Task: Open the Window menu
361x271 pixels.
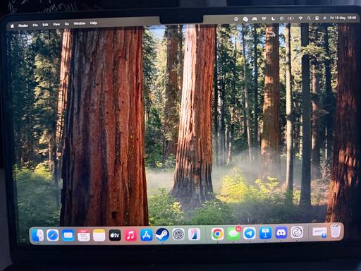Action: tap(80, 23)
